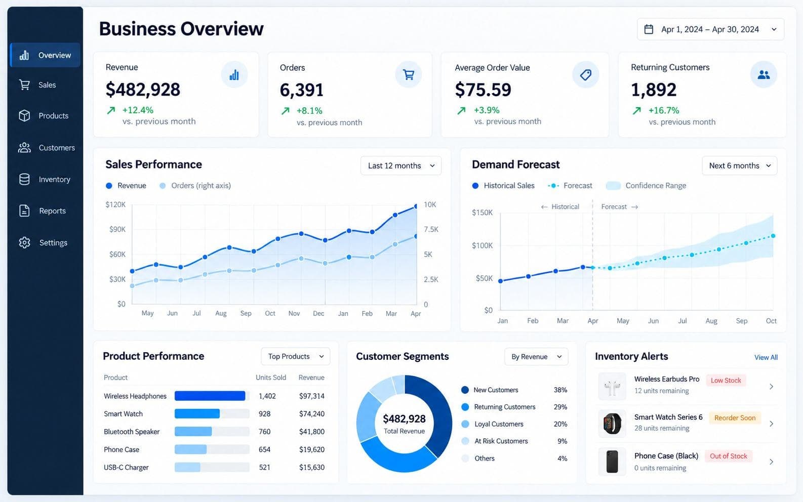Toggle the Orders (right axis) legend
803x502 pixels.
195,186
